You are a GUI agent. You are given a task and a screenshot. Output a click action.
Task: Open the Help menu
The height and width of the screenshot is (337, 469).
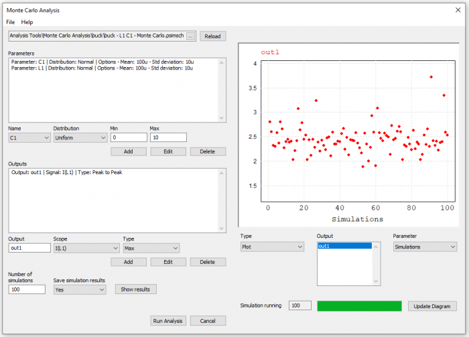pyautogui.click(x=27, y=22)
